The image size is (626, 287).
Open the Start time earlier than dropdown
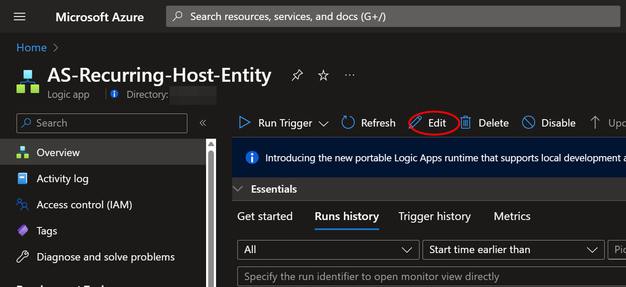[x=513, y=250]
